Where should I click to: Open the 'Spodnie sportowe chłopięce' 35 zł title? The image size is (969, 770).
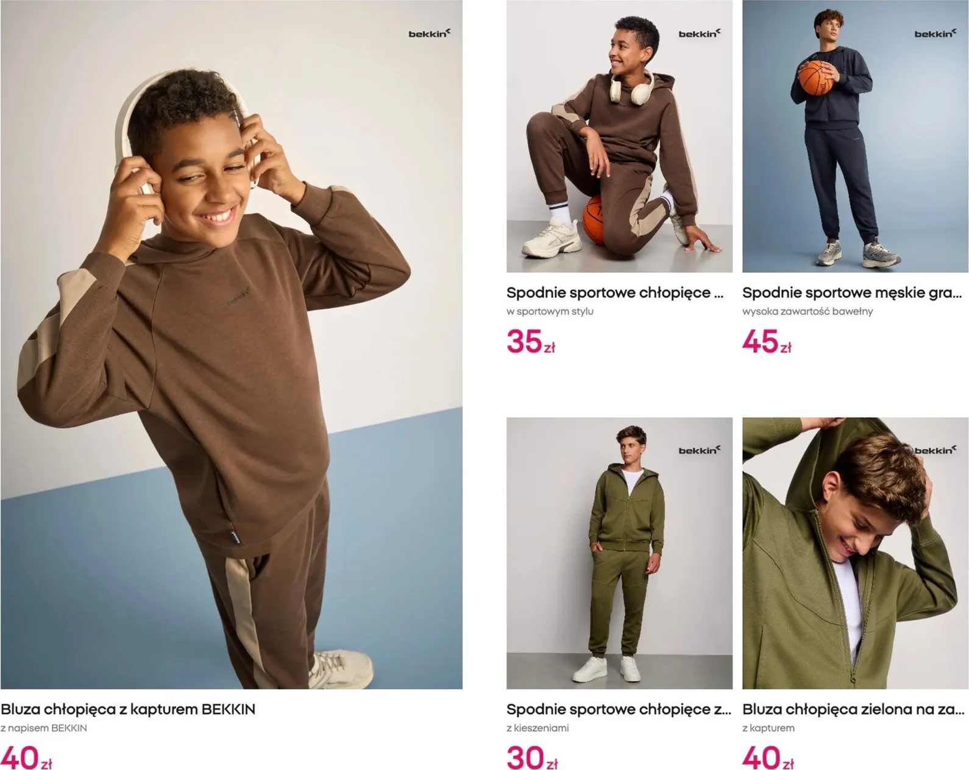coord(615,293)
